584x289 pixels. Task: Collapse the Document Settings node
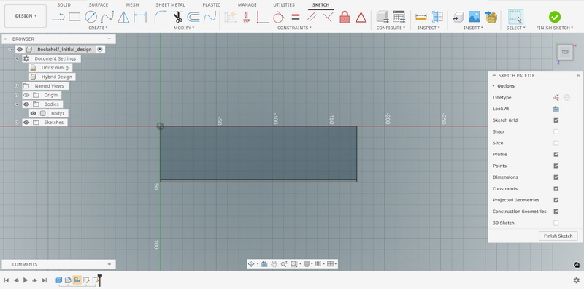click(x=17, y=58)
